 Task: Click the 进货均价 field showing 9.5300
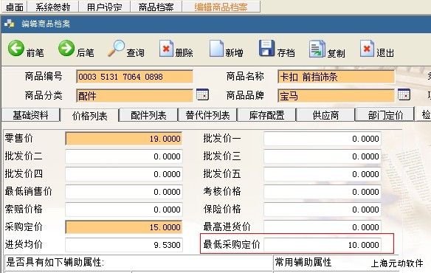click(124, 245)
